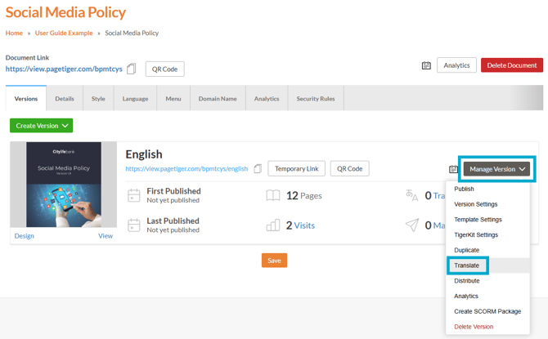Click the First Published calendar icon
Image resolution: width=548 pixels, height=339 pixels.
coord(134,195)
